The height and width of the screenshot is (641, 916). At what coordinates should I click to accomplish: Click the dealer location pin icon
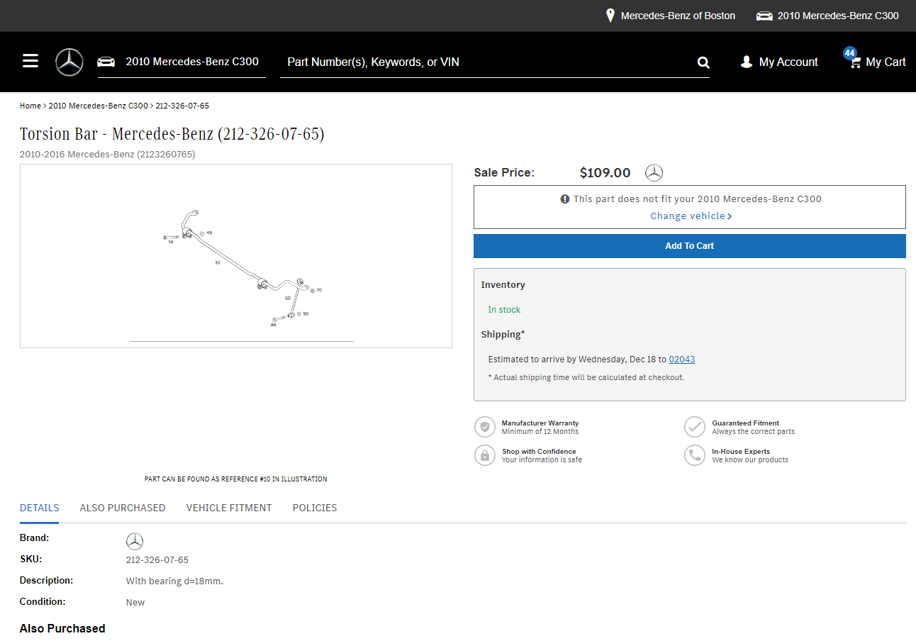[610, 16]
